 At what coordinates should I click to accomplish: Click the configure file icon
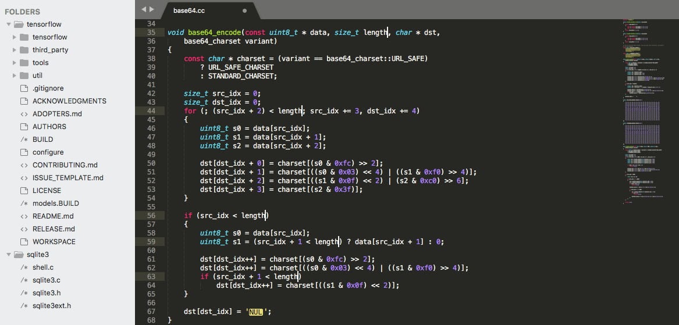click(24, 152)
